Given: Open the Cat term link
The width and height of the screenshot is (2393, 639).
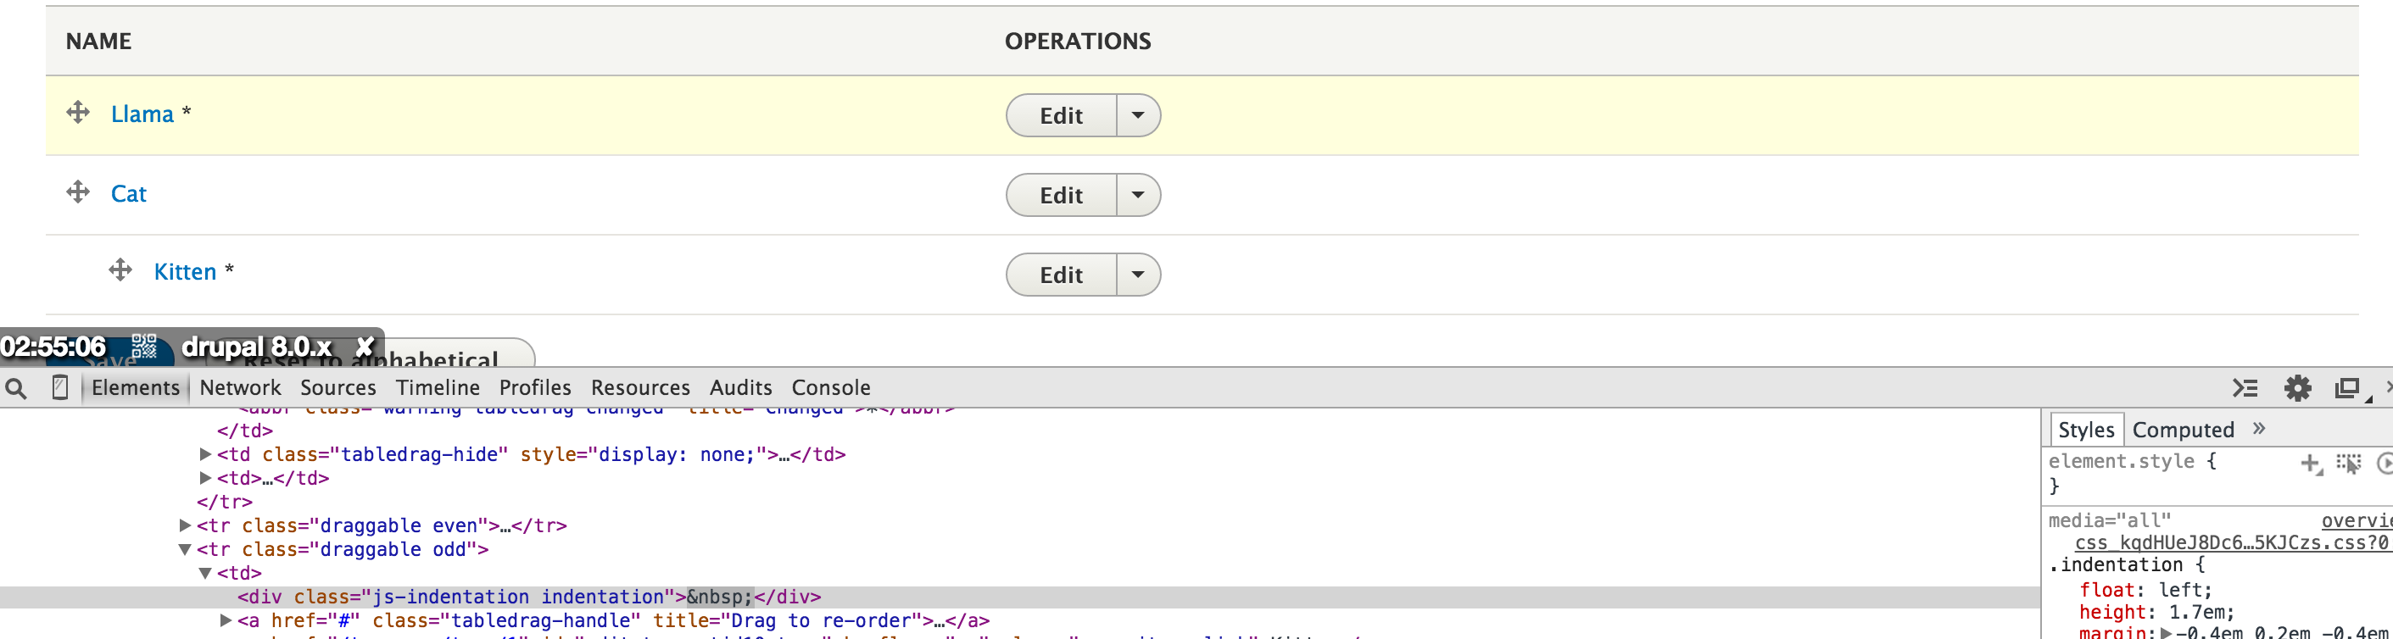Looking at the screenshot, I should coord(128,194).
